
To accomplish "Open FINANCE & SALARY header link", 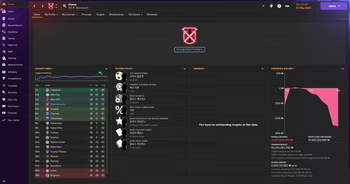I will (x=283, y=69).
